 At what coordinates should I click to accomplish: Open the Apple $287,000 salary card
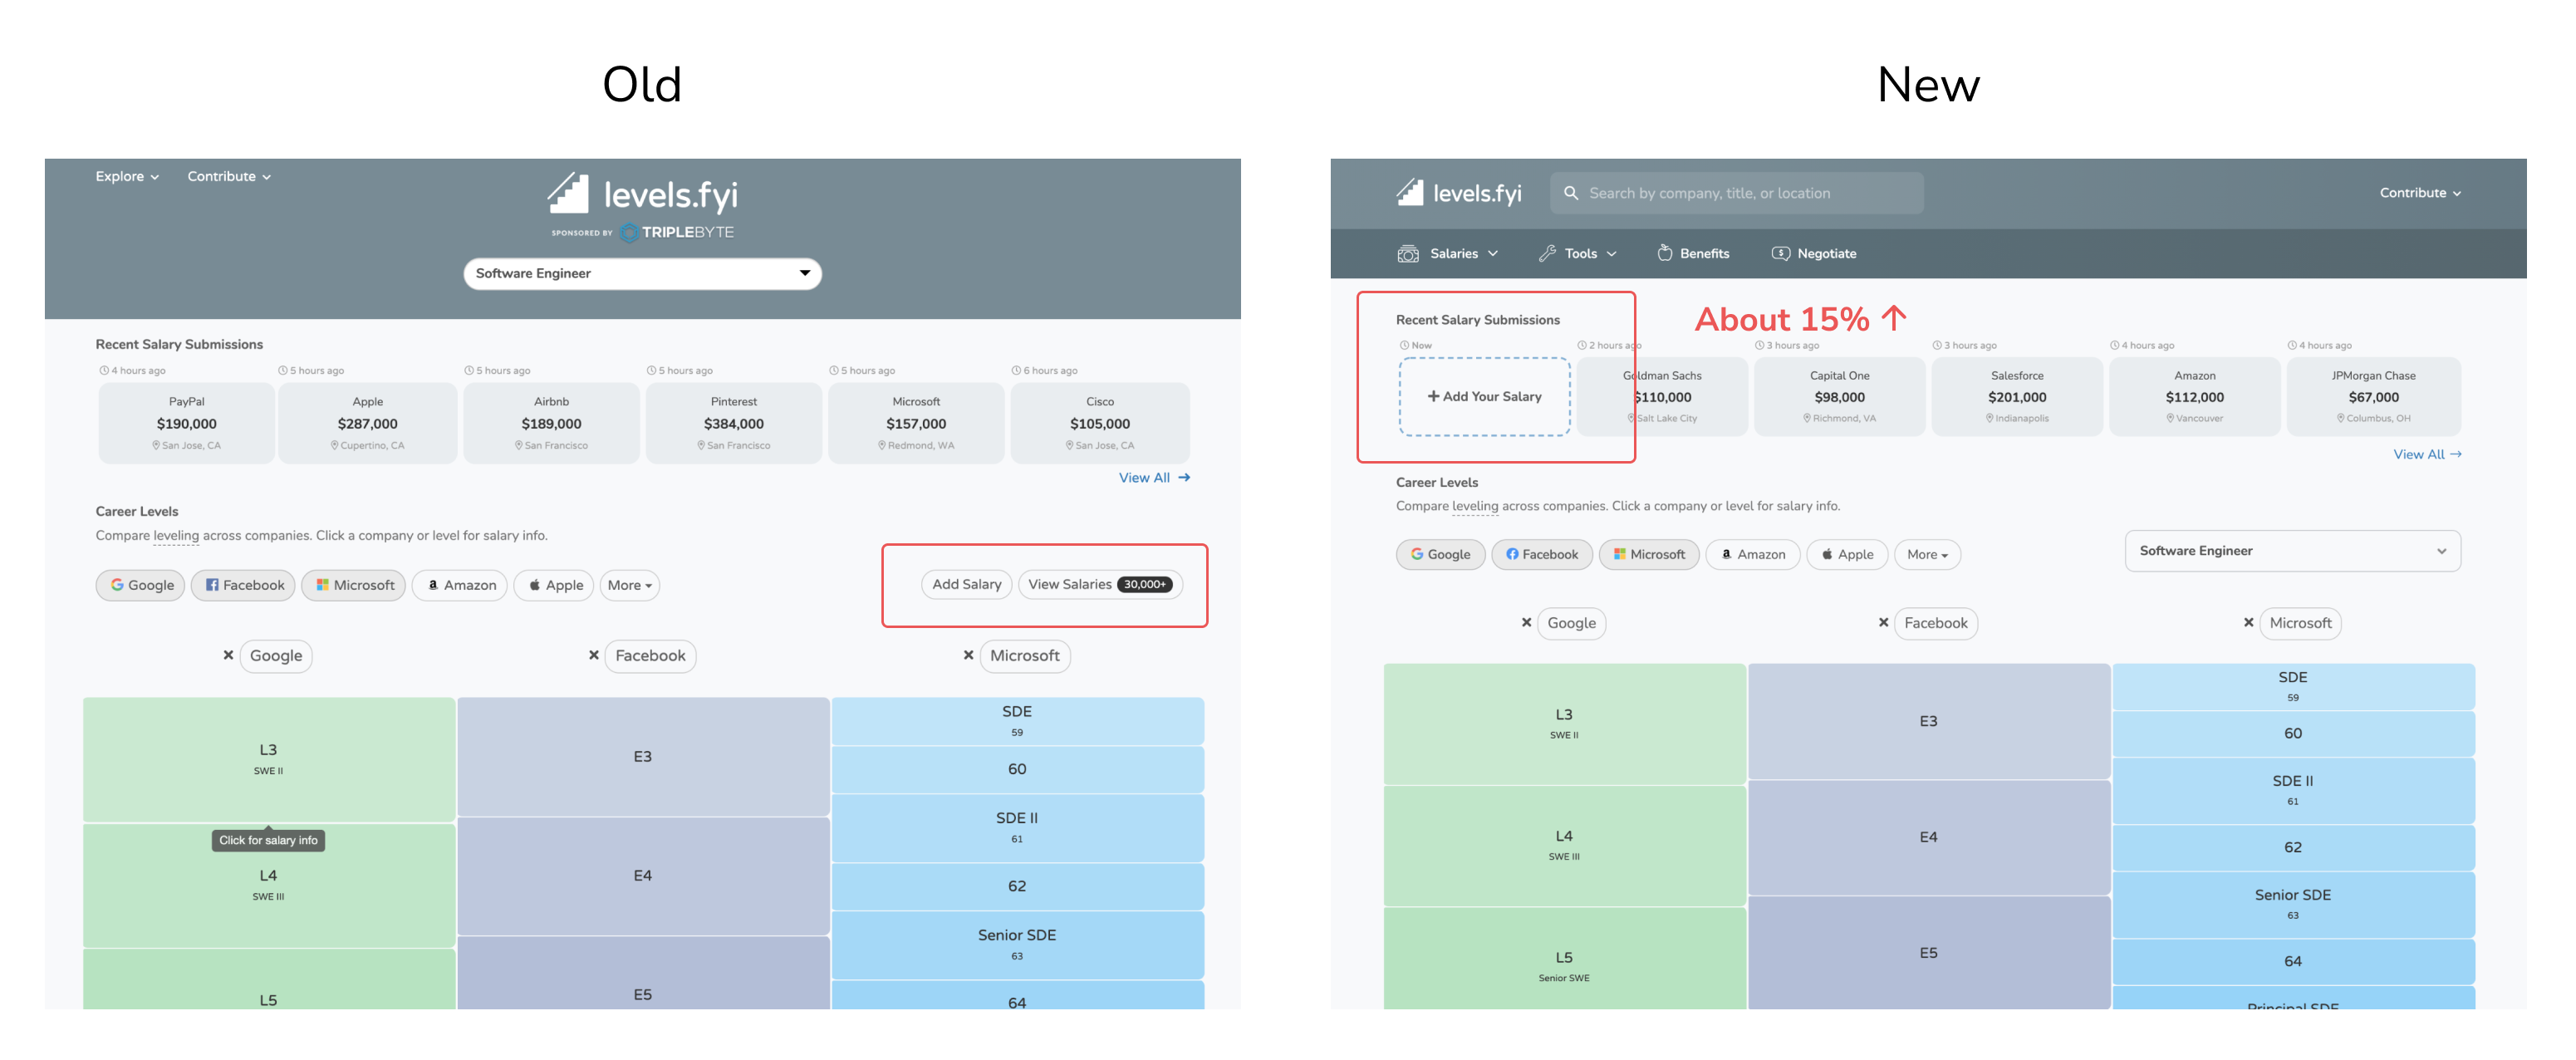click(x=368, y=424)
